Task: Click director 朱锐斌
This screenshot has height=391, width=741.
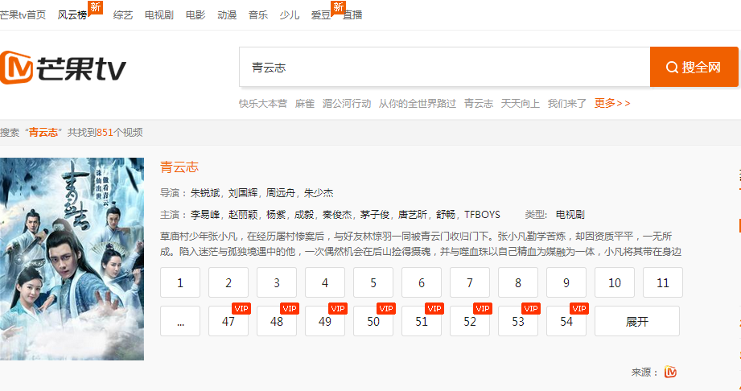Action: coord(205,193)
